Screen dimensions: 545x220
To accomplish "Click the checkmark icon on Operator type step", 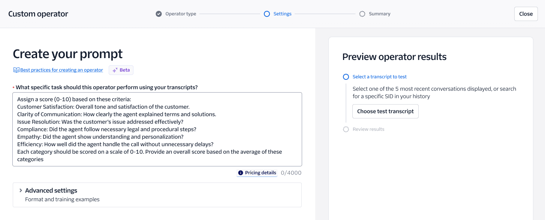I will click(159, 13).
